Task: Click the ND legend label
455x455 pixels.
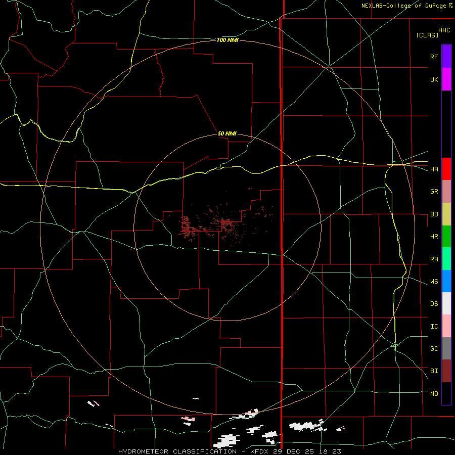Action: pos(434,394)
